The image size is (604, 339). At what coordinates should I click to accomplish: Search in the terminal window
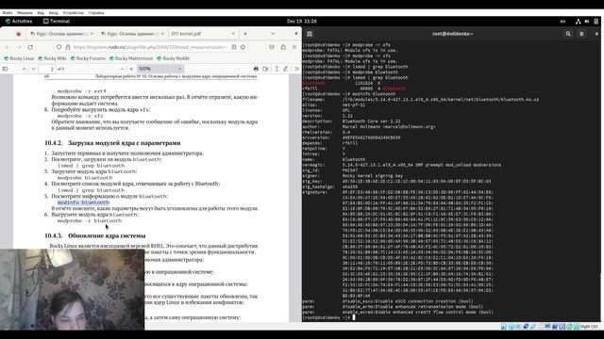click(568, 34)
